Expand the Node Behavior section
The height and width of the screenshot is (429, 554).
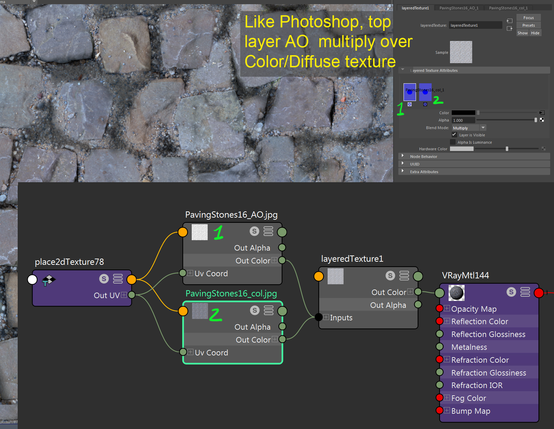click(x=402, y=156)
